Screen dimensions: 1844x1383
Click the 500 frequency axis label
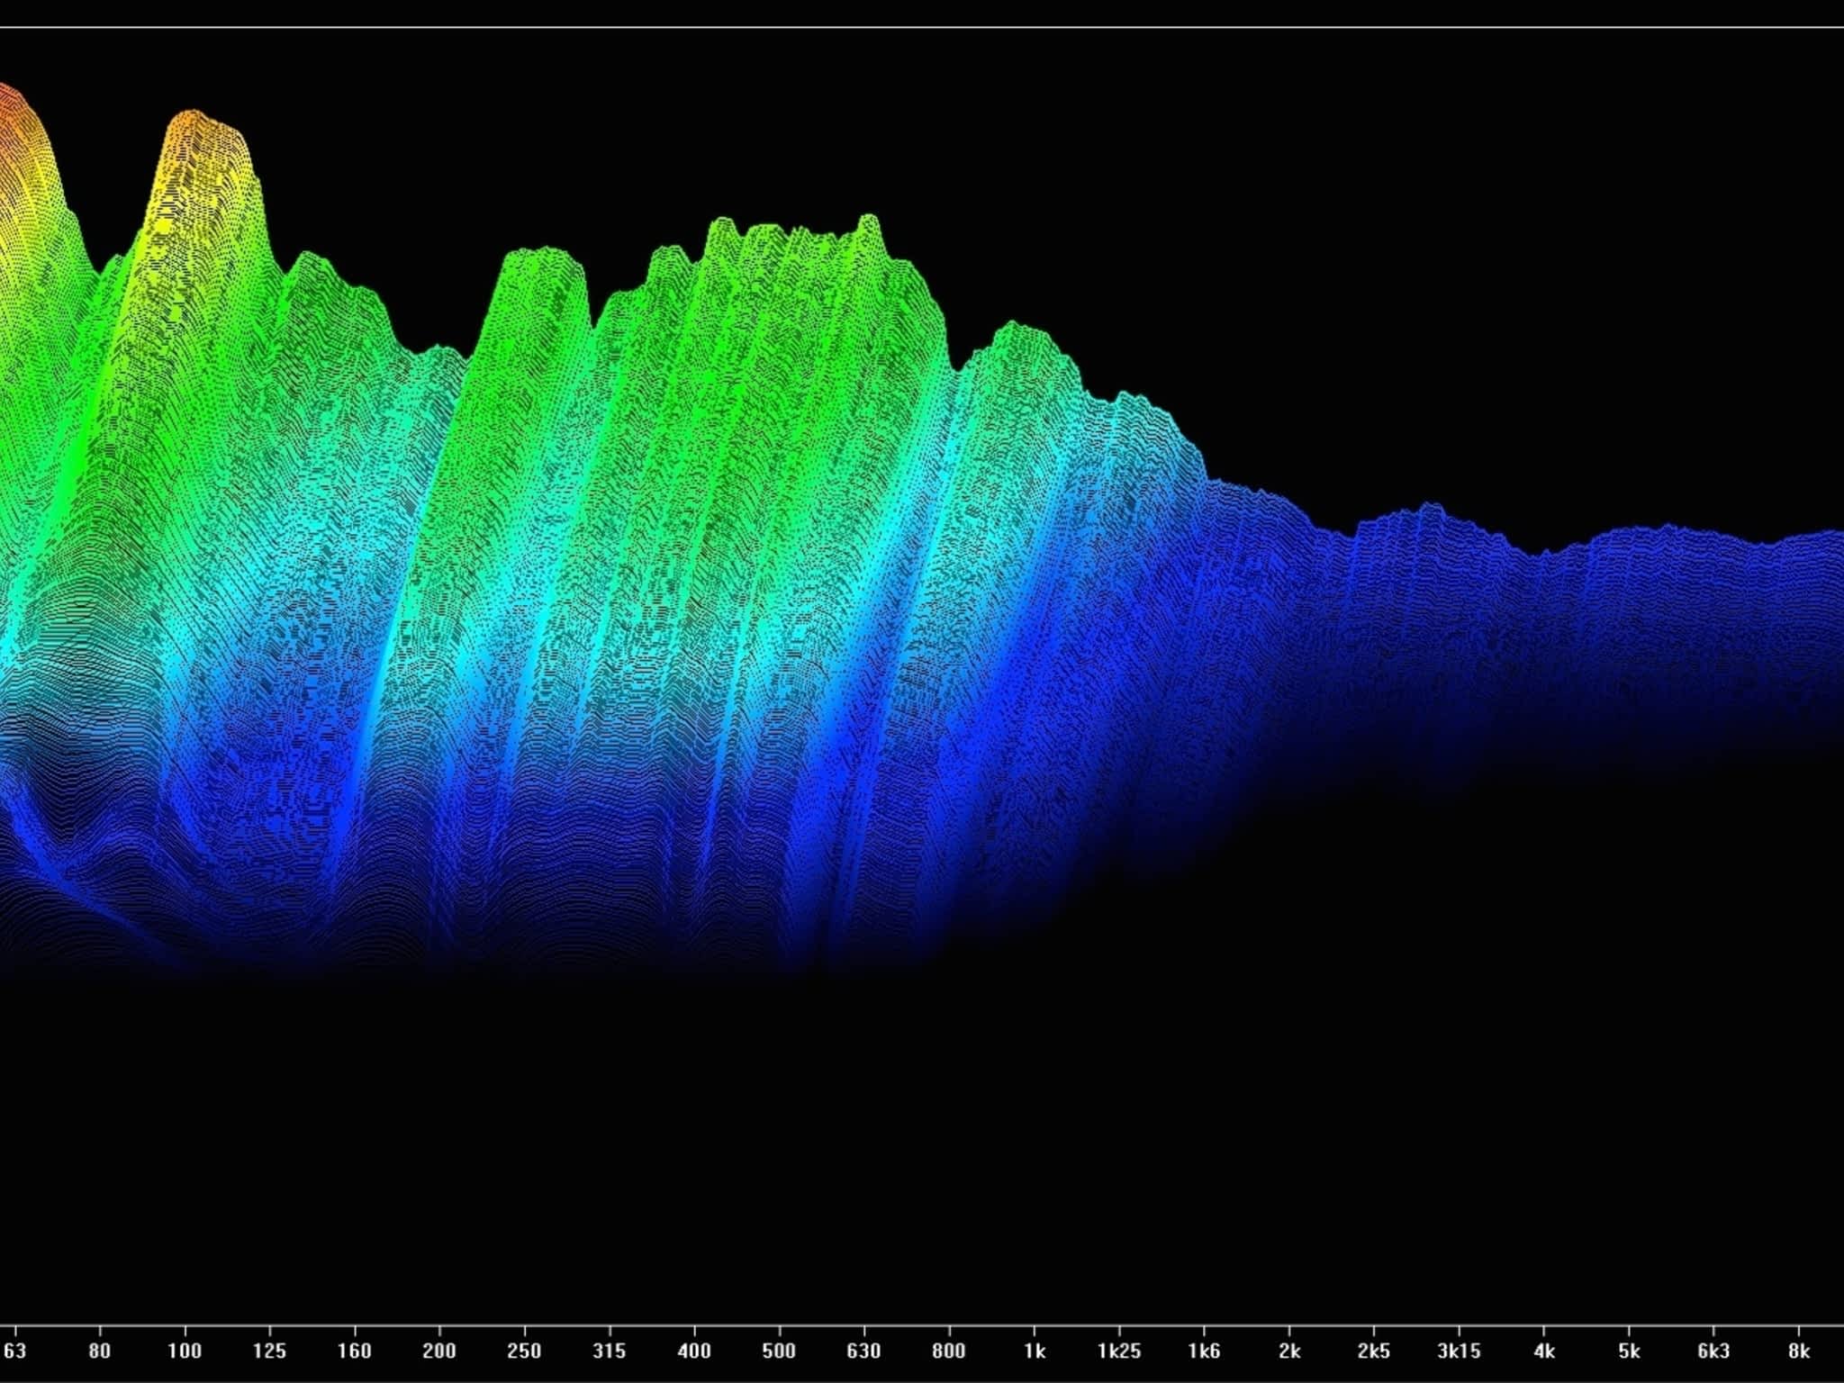(x=779, y=1351)
